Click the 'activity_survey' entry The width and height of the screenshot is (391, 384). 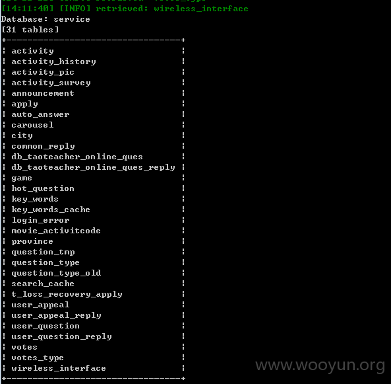[x=51, y=83]
